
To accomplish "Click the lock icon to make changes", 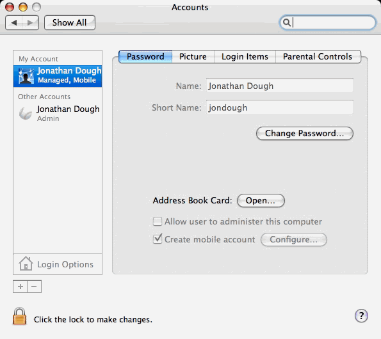I will coord(19,316).
